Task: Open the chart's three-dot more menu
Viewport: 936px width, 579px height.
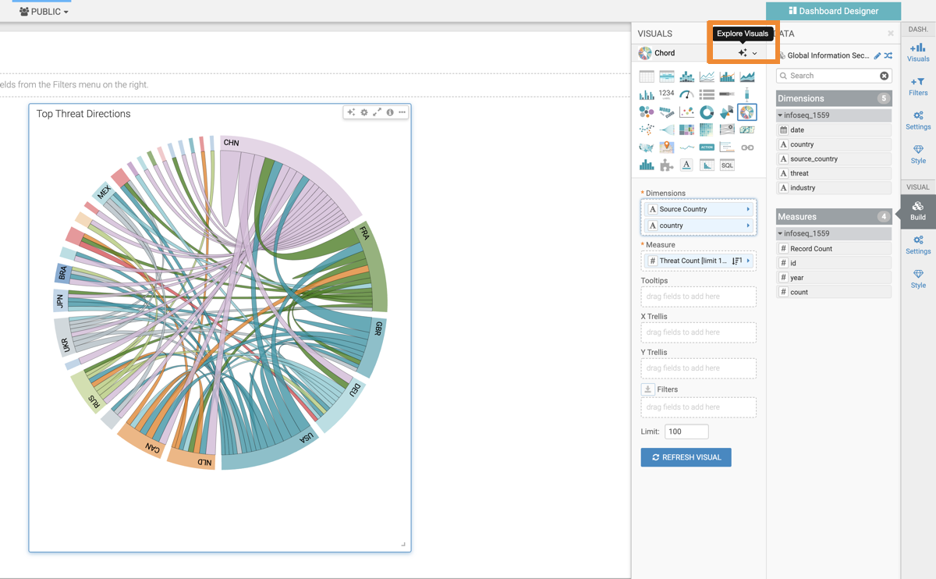Action: (x=402, y=112)
